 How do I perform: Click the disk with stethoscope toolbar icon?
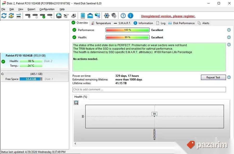tap(28, 16)
